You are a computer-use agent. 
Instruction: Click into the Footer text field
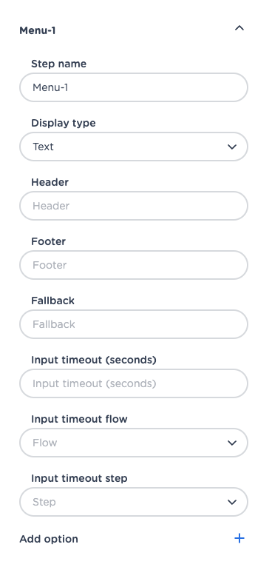click(x=134, y=265)
